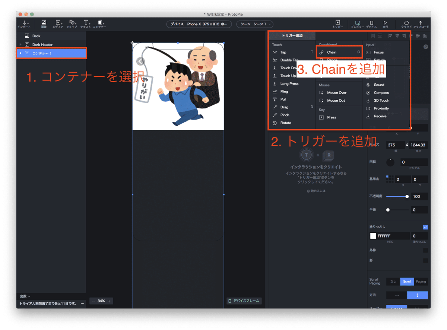447x330 pixels.
Task: Choose the Compass trigger
Action: coord(381,92)
